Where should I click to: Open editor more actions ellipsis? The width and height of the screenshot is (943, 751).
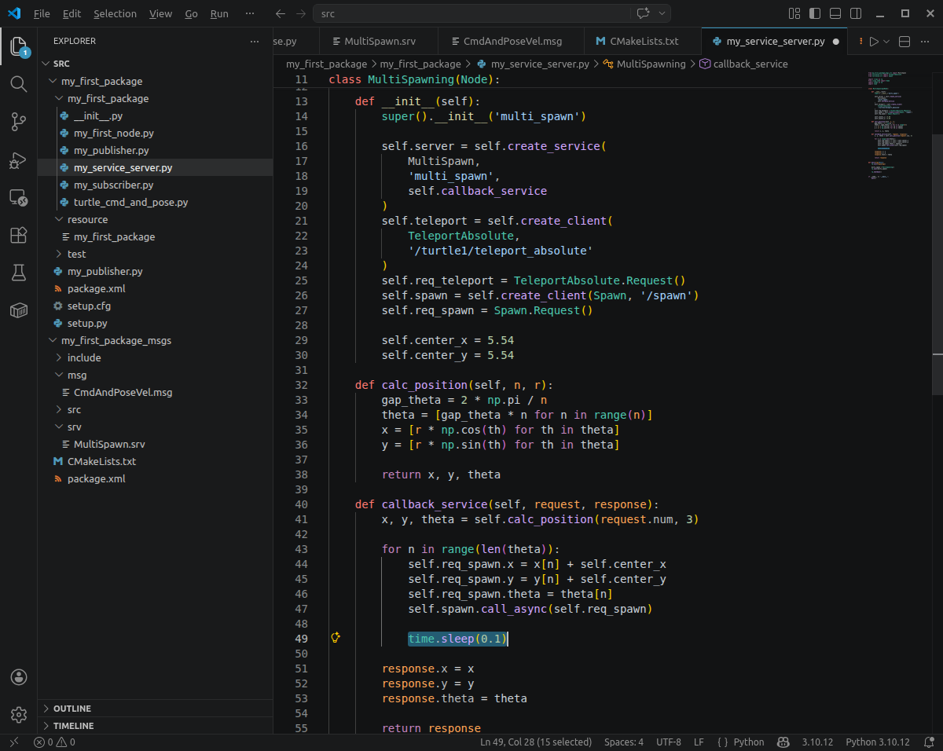point(926,42)
